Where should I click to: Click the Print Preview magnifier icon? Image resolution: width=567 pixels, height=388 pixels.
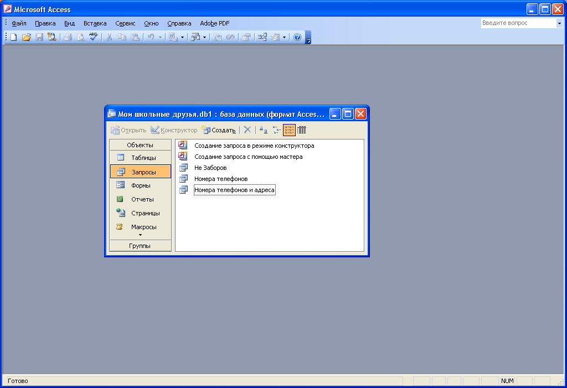[80, 37]
